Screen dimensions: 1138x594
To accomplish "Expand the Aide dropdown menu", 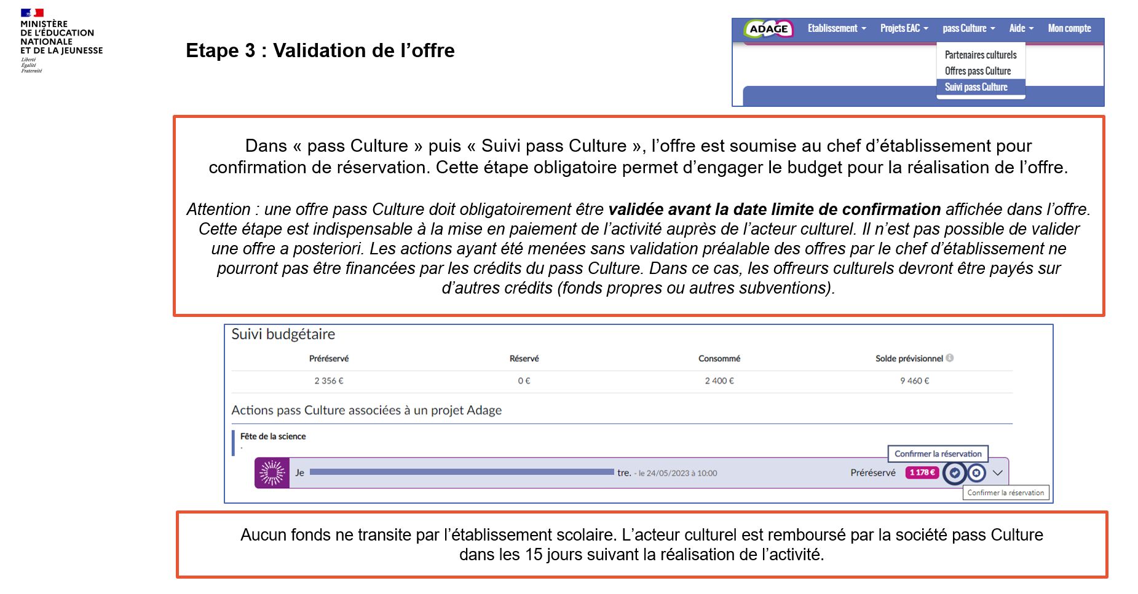I will coord(1021,28).
